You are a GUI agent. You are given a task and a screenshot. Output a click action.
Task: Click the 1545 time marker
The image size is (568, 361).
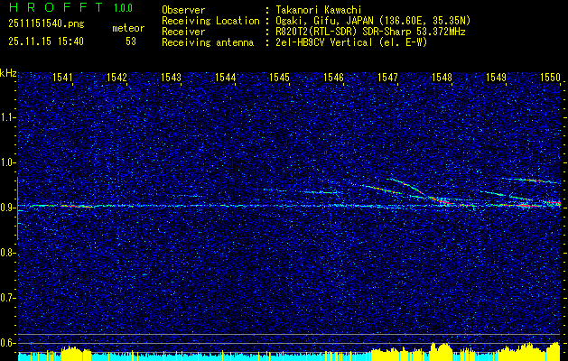(x=280, y=77)
